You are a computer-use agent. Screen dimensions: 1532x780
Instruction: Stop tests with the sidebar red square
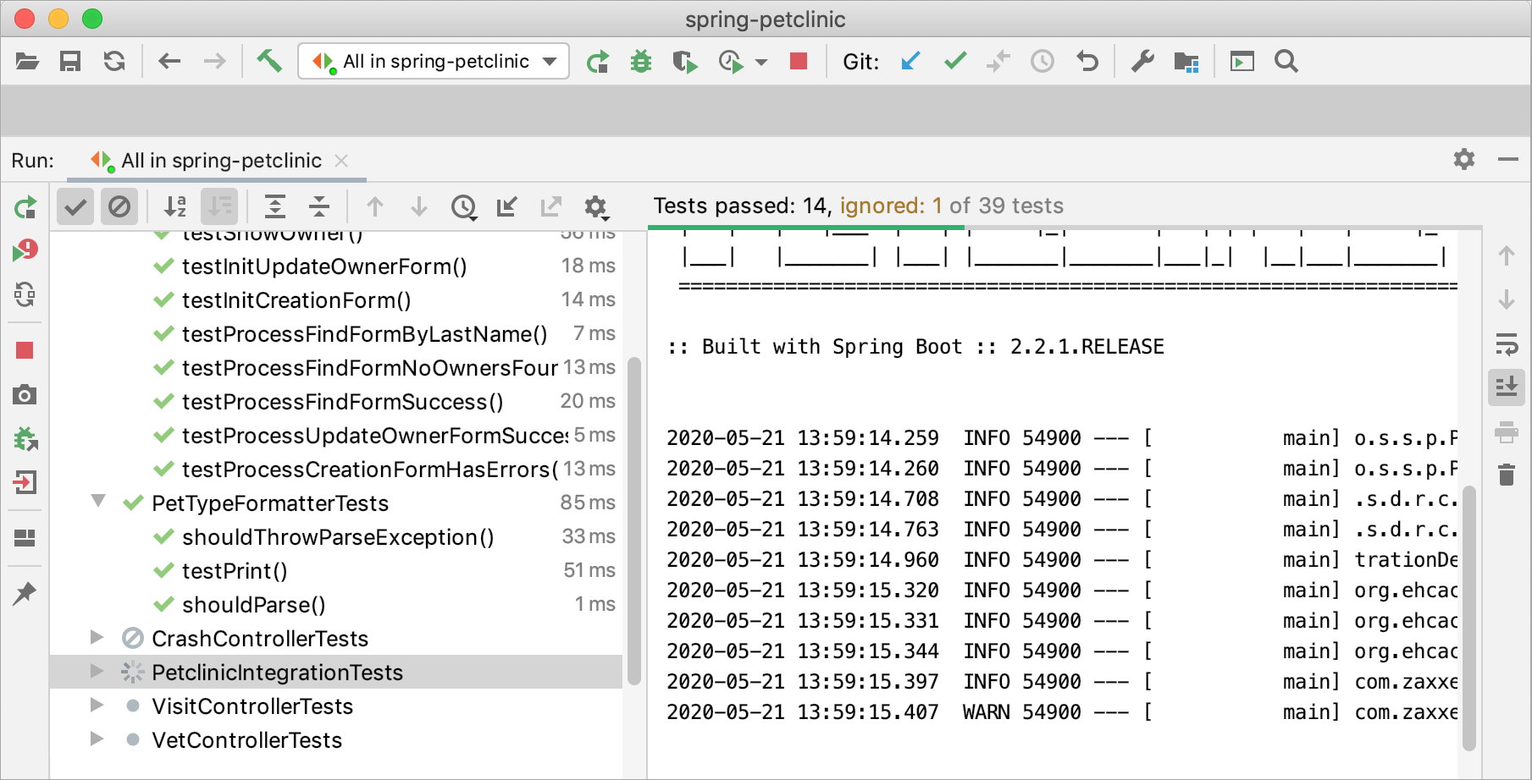25,350
